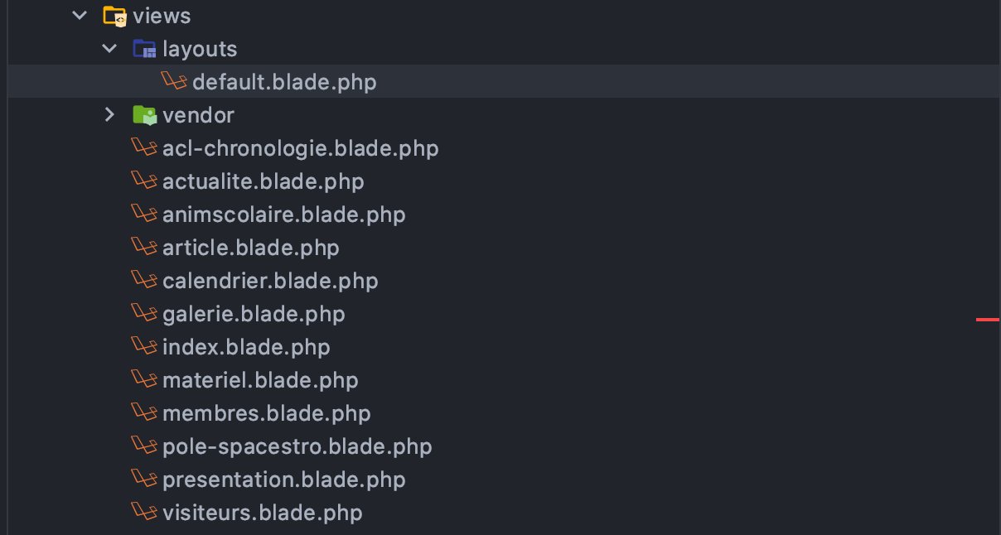Click the layouts folder icon
This screenshot has height=535, width=1001.
click(144, 49)
